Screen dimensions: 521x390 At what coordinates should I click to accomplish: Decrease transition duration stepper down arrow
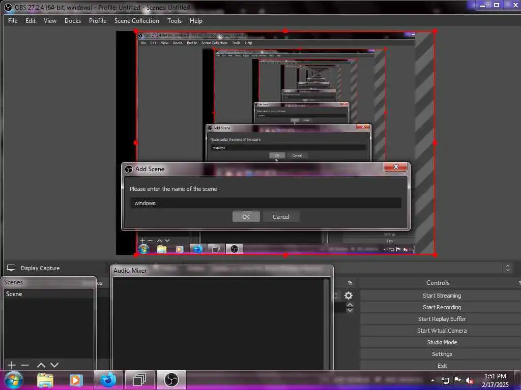click(x=350, y=310)
